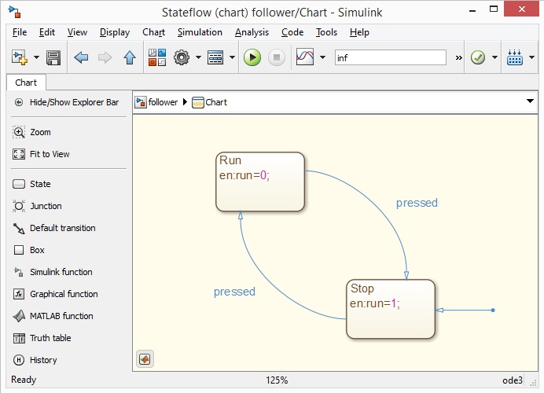
Task: Select the History junction tool
Action: tap(35, 360)
